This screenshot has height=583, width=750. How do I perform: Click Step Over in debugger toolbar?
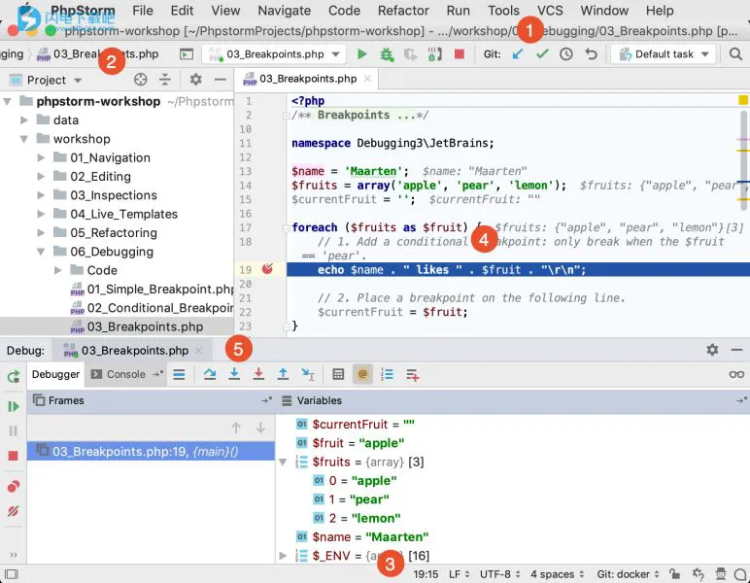coord(209,374)
